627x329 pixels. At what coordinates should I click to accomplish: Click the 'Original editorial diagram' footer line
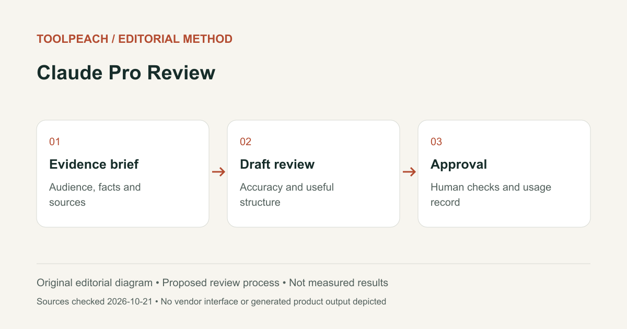point(212,283)
